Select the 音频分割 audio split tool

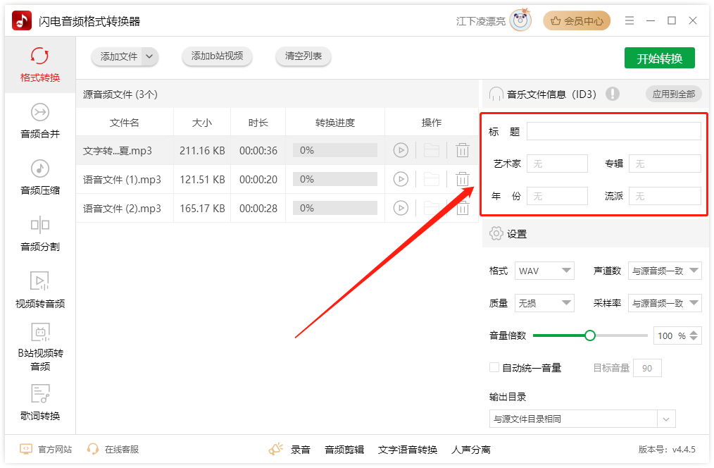[40, 233]
